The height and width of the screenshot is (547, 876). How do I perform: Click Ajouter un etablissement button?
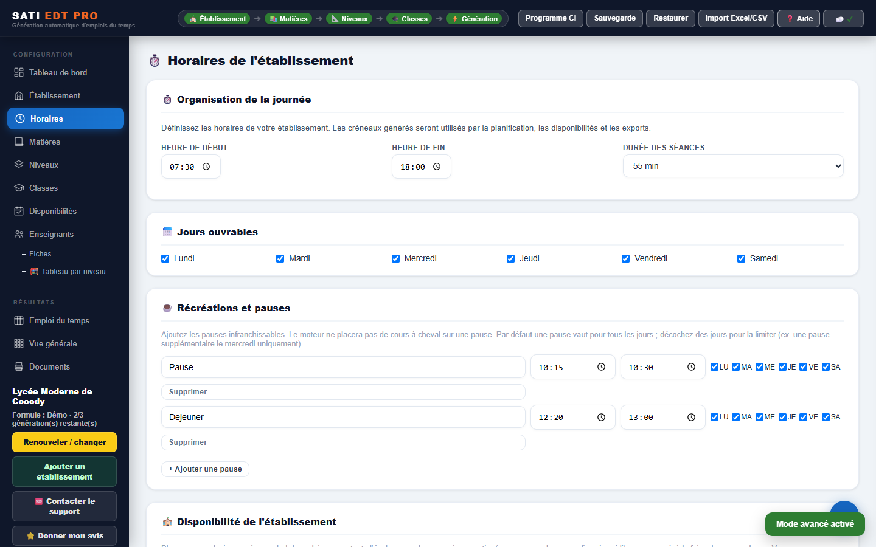coord(64,472)
